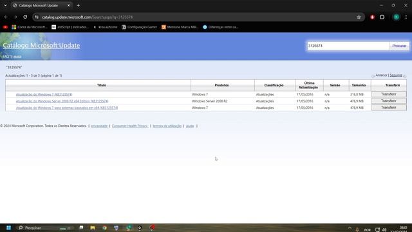
Task: Click the Procurar search button
Action: click(x=399, y=46)
